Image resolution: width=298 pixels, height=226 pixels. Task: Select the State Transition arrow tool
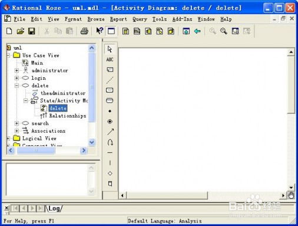[x=110, y=132]
